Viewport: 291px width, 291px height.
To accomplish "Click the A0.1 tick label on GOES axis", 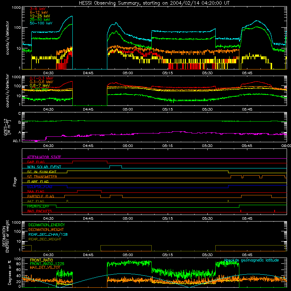I will click(x=17, y=141).
